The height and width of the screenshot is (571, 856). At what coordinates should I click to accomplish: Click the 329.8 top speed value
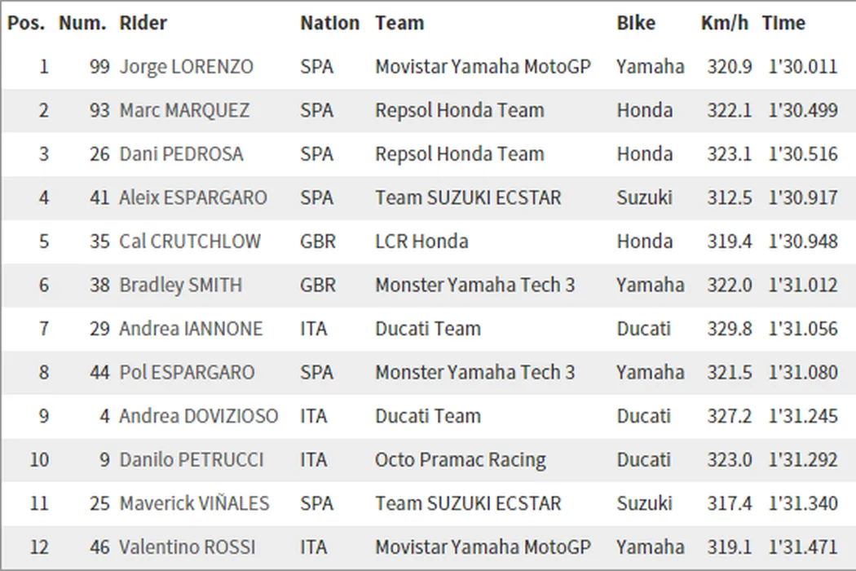[730, 329]
